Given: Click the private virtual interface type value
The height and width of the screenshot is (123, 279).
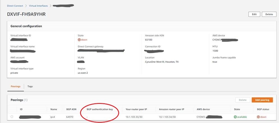Looking at the screenshot, I should (x=14, y=73).
